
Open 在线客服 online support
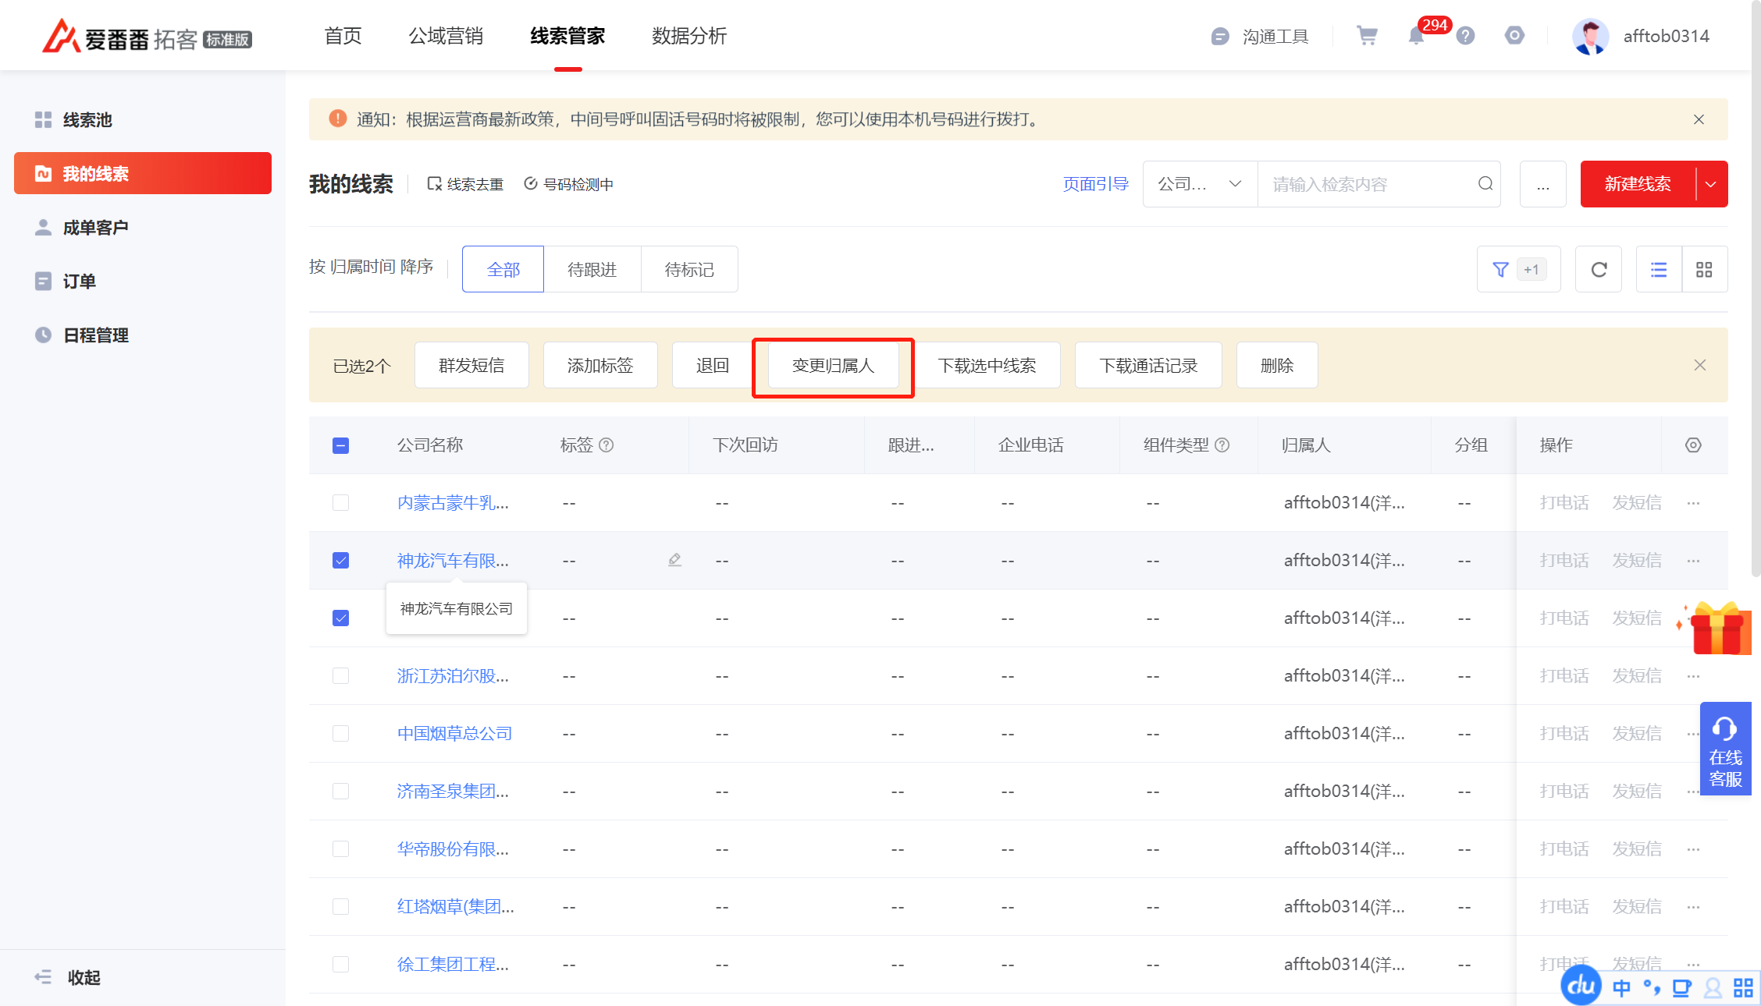[x=1725, y=749]
